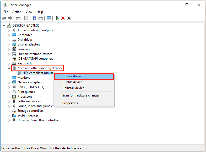Collapse the DESKTOP-2AC4EG5 root node
The height and width of the screenshot is (152, 206).
4,26
